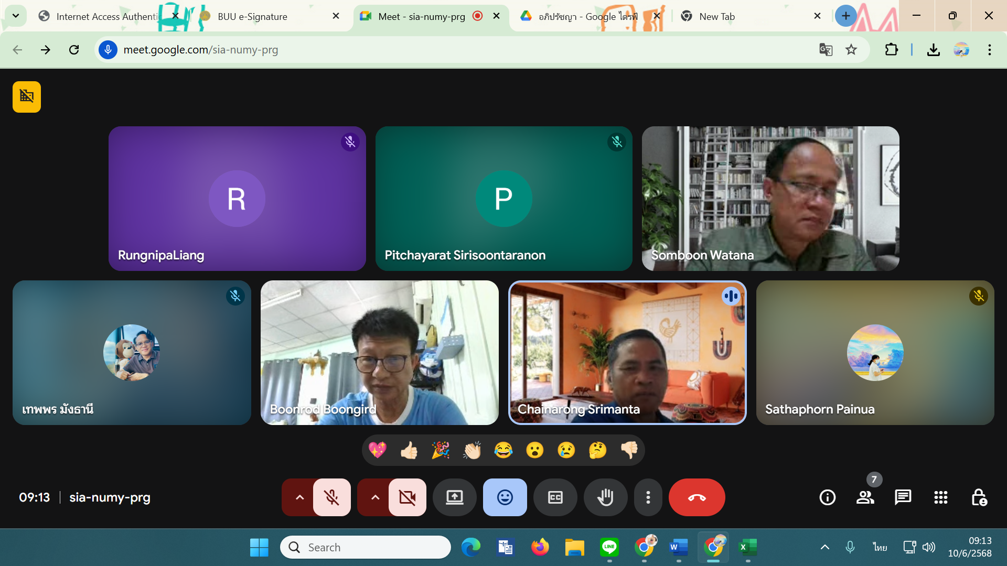Open the Windows Start button
The image size is (1007, 566).
pos(259,547)
